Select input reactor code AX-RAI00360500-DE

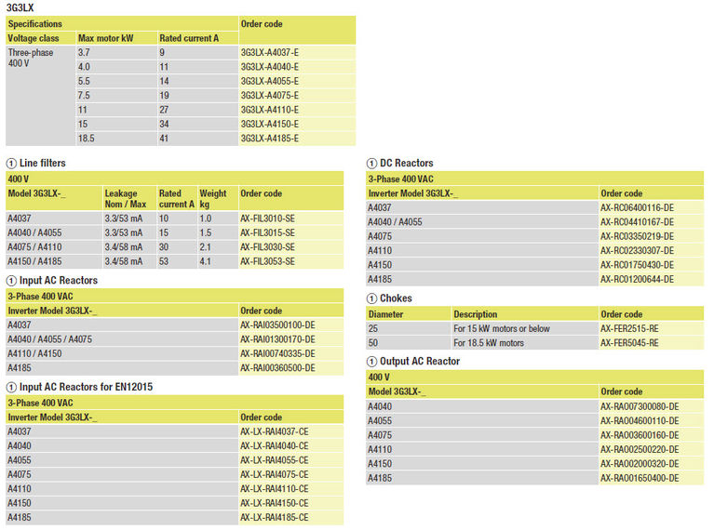276,368
